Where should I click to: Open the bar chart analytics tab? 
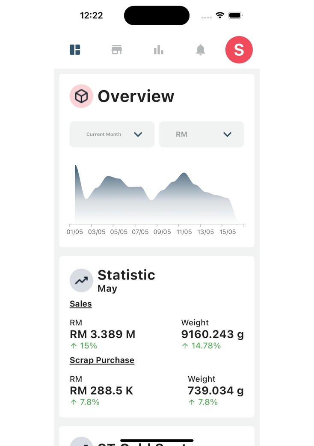coord(158,50)
